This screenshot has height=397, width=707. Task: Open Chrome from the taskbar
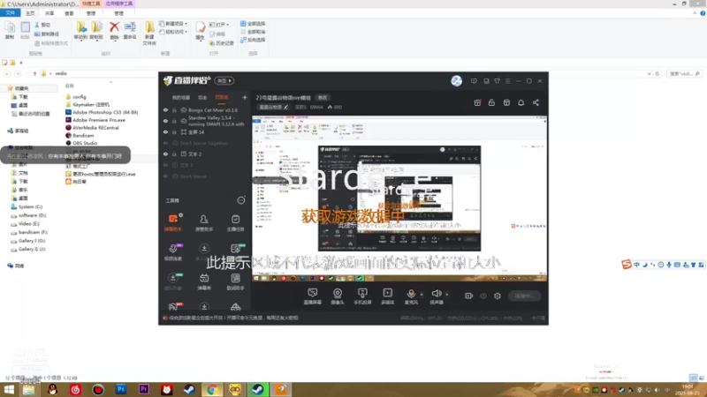pyautogui.click(x=212, y=389)
